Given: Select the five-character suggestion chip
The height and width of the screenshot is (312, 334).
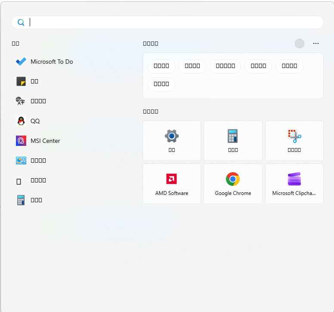Looking at the screenshot, I should point(225,66).
